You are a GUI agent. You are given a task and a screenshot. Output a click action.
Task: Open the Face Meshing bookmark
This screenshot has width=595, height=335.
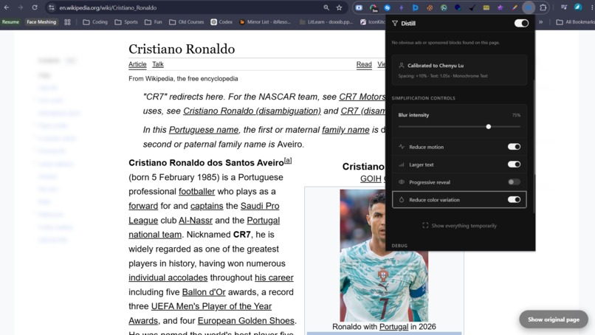coord(41,22)
